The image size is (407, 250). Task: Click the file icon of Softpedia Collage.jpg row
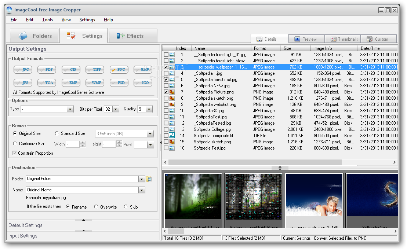(x=172, y=129)
